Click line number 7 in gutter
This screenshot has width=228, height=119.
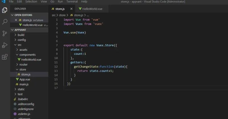57,45
